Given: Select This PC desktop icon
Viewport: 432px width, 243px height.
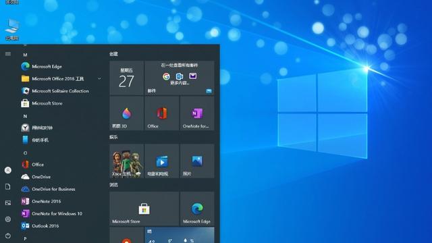Looking at the screenshot, I should point(12,30).
